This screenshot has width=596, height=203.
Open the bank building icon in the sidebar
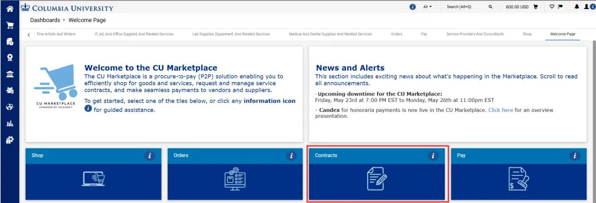tap(9, 74)
